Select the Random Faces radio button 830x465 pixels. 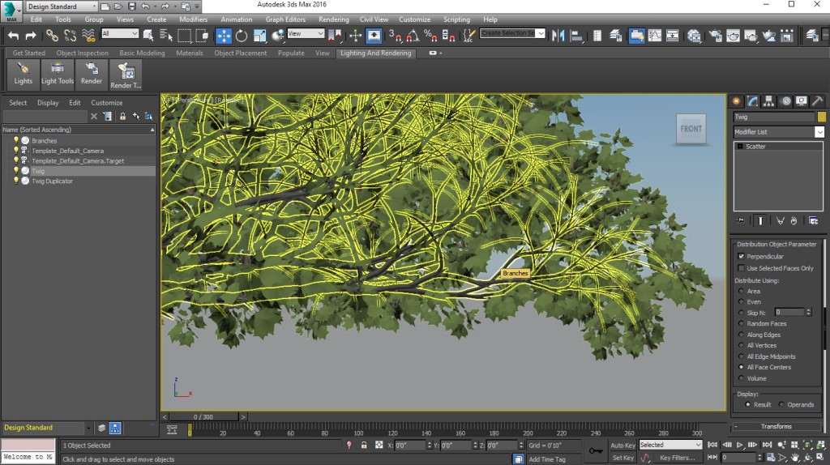741,323
